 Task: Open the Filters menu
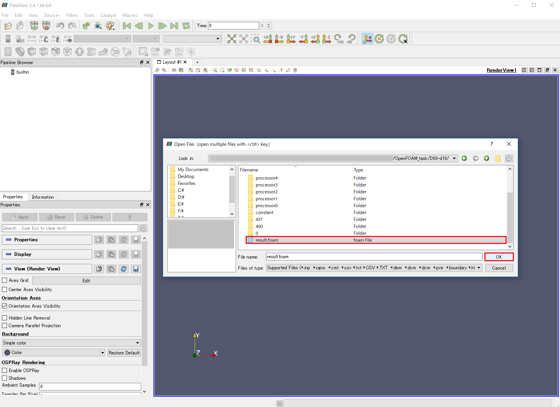coord(72,15)
